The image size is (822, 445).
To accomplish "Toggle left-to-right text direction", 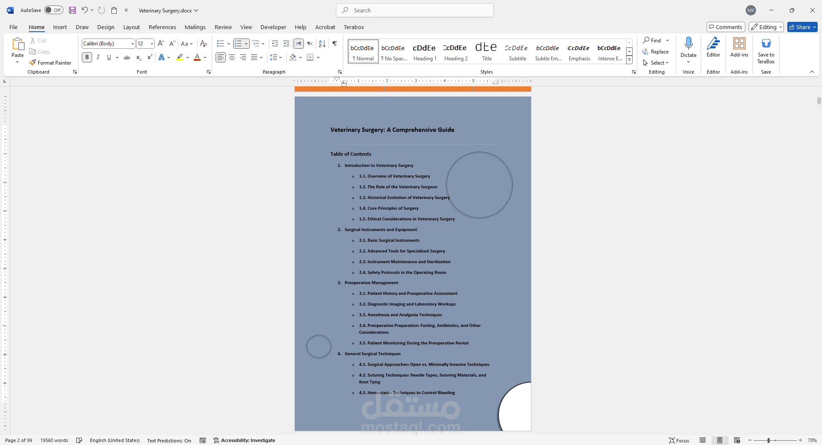I will click(x=299, y=44).
